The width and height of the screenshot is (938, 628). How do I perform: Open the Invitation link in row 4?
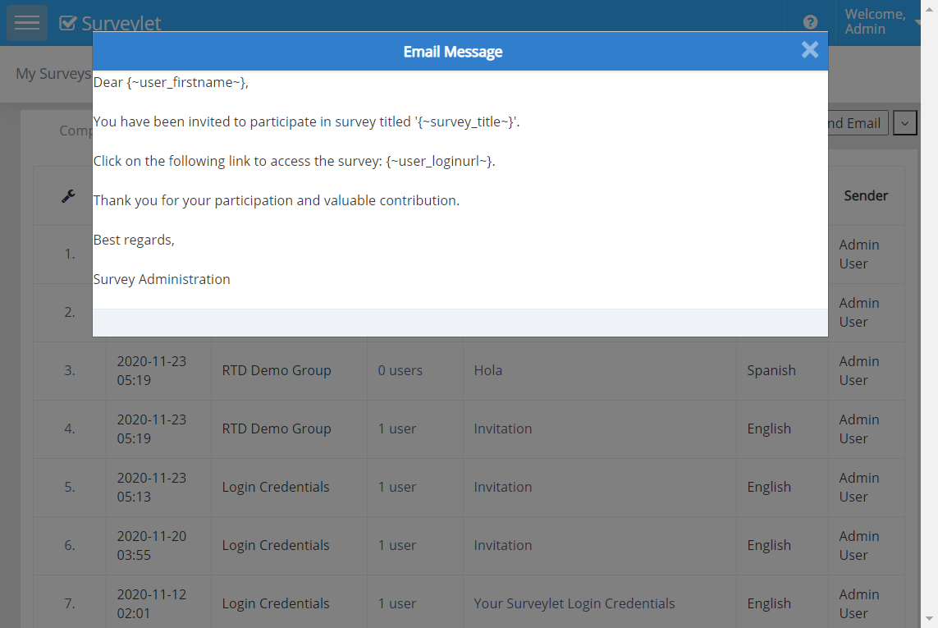502,429
